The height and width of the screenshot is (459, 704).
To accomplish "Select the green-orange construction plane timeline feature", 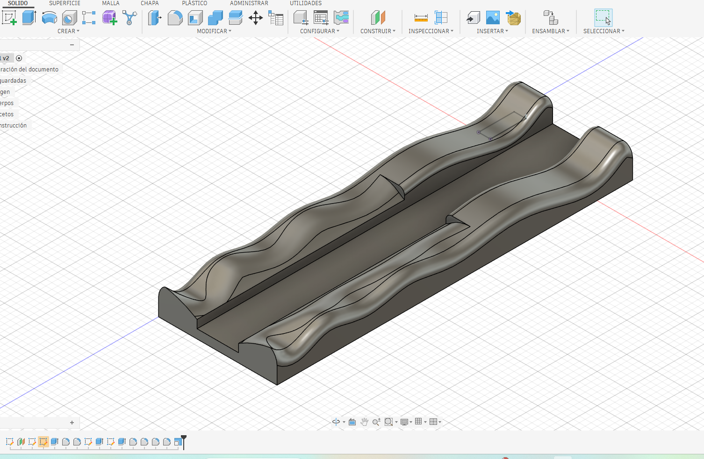I will [21, 442].
